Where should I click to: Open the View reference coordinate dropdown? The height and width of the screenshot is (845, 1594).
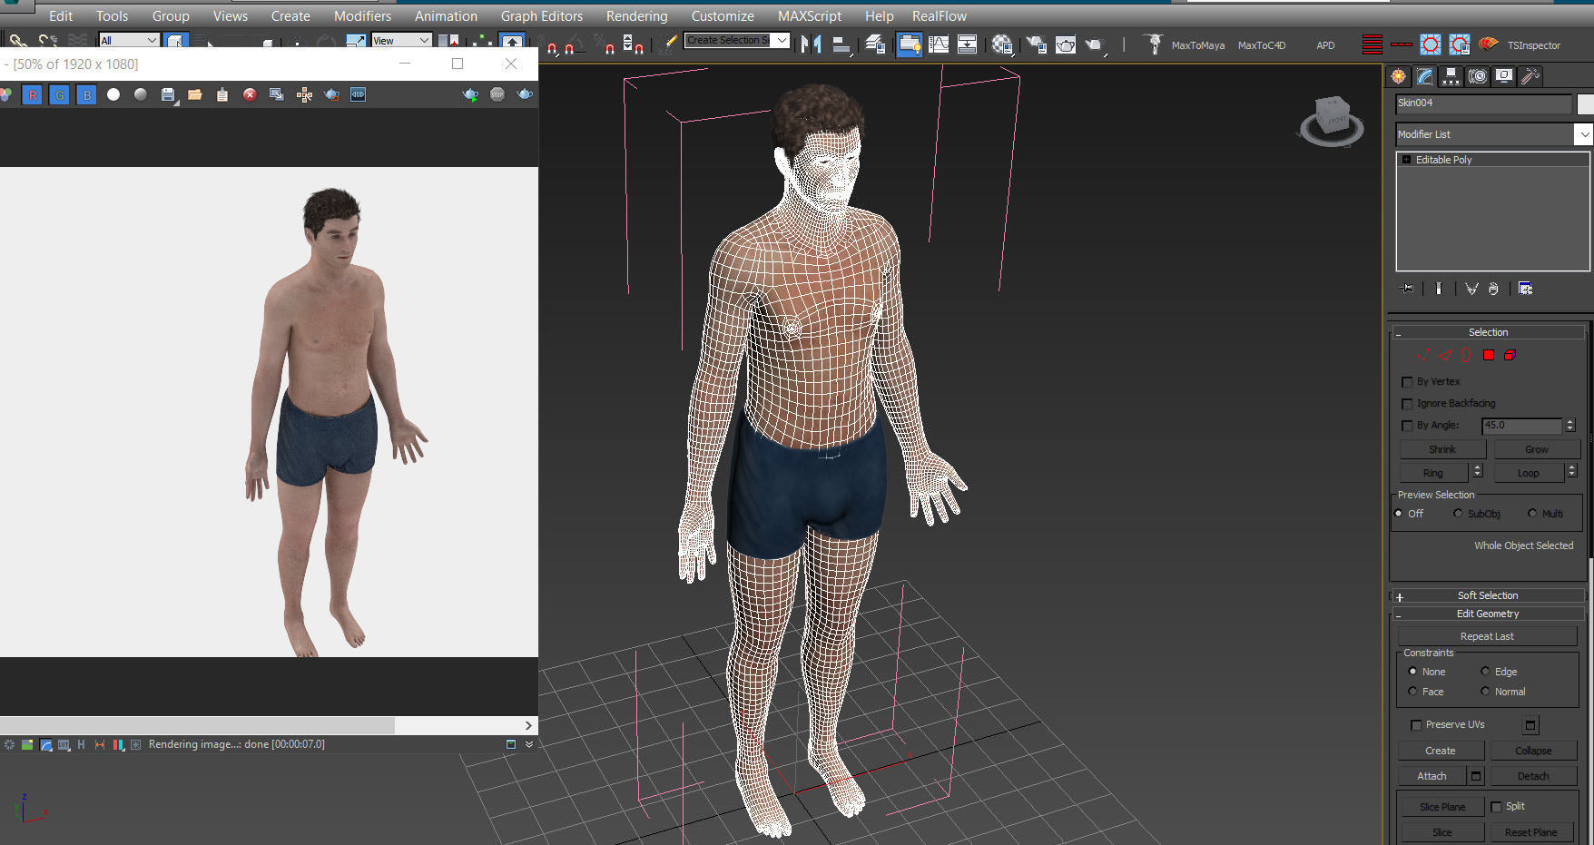click(401, 41)
